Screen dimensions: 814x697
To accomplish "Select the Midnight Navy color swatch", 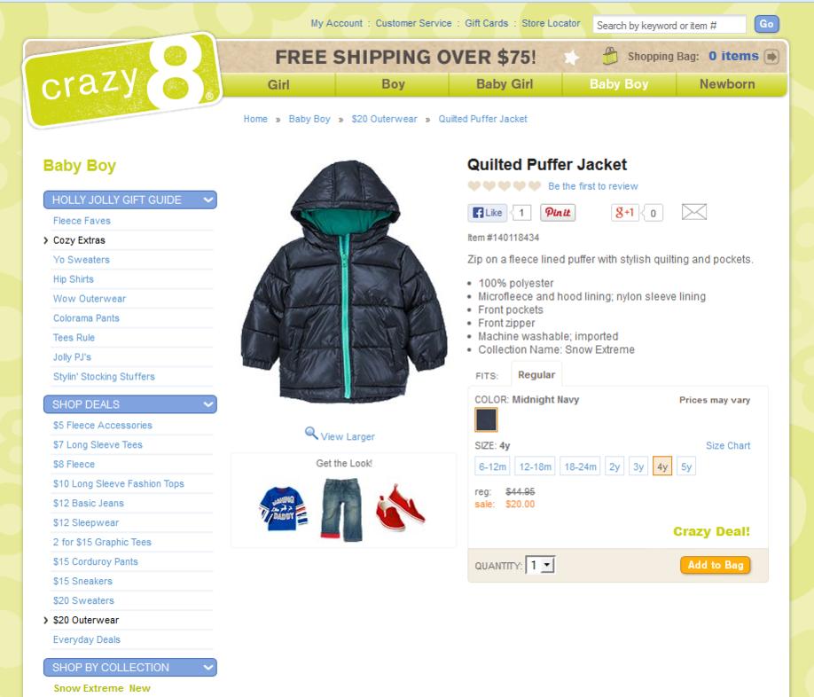I will 486,419.
